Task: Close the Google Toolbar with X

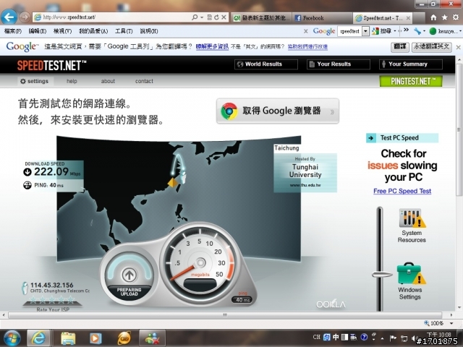Action: point(306,31)
